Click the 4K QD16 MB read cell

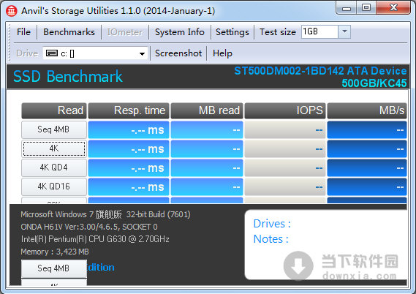click(207, 186)
